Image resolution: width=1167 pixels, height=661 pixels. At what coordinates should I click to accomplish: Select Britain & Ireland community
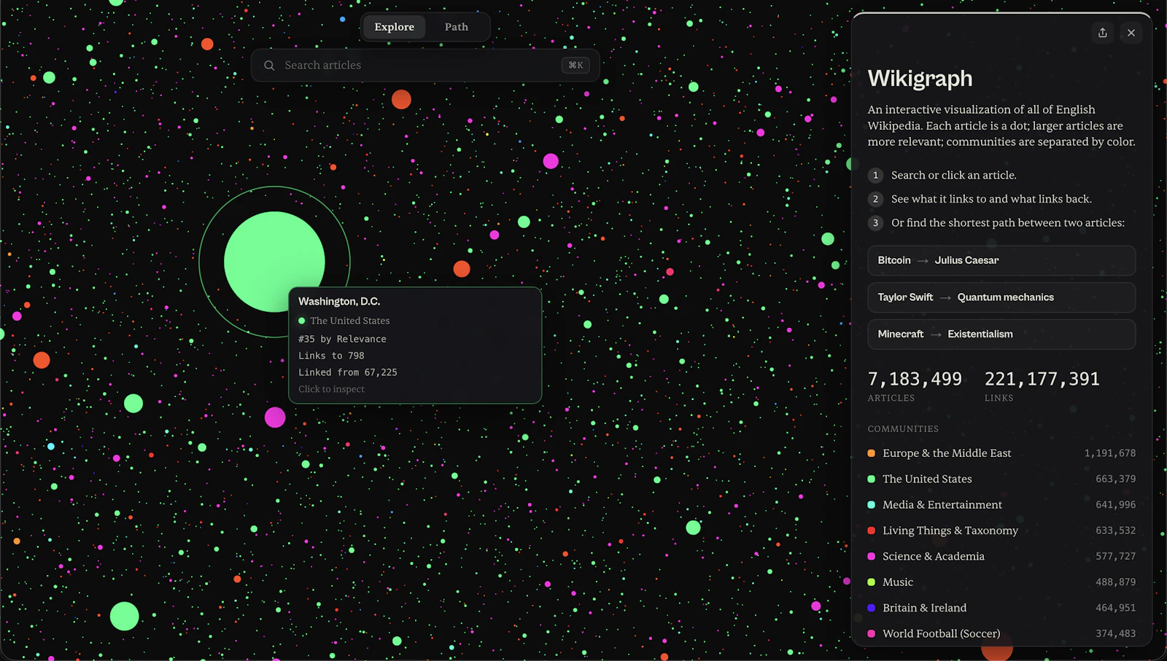pyautogui.click(x=1001, y=608)
